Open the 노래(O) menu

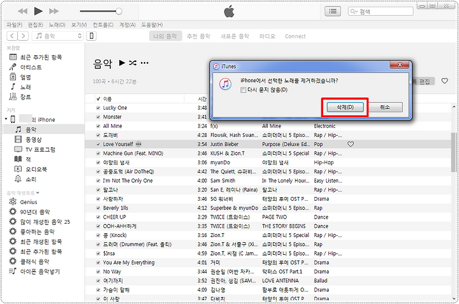click(57, 25)
